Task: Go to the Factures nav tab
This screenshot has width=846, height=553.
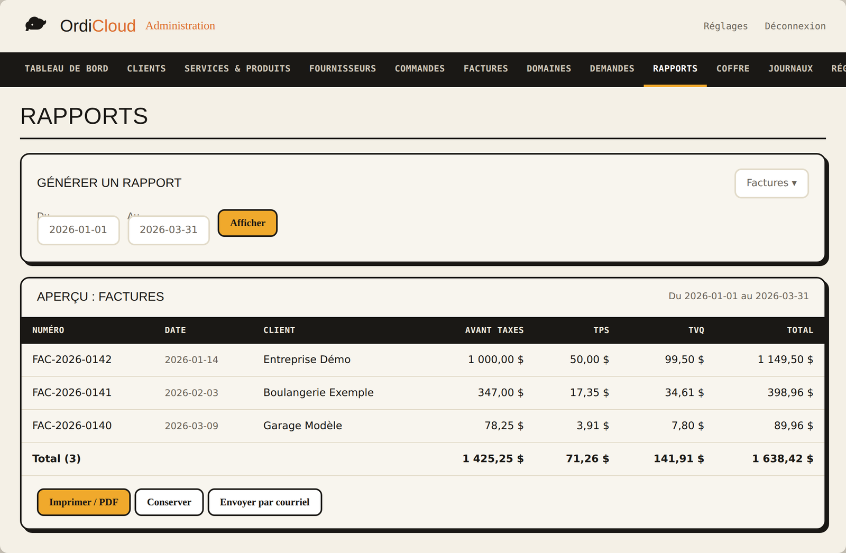Action: [x=486, y=69]
